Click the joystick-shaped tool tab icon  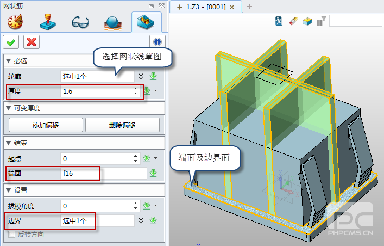[48, 22]
